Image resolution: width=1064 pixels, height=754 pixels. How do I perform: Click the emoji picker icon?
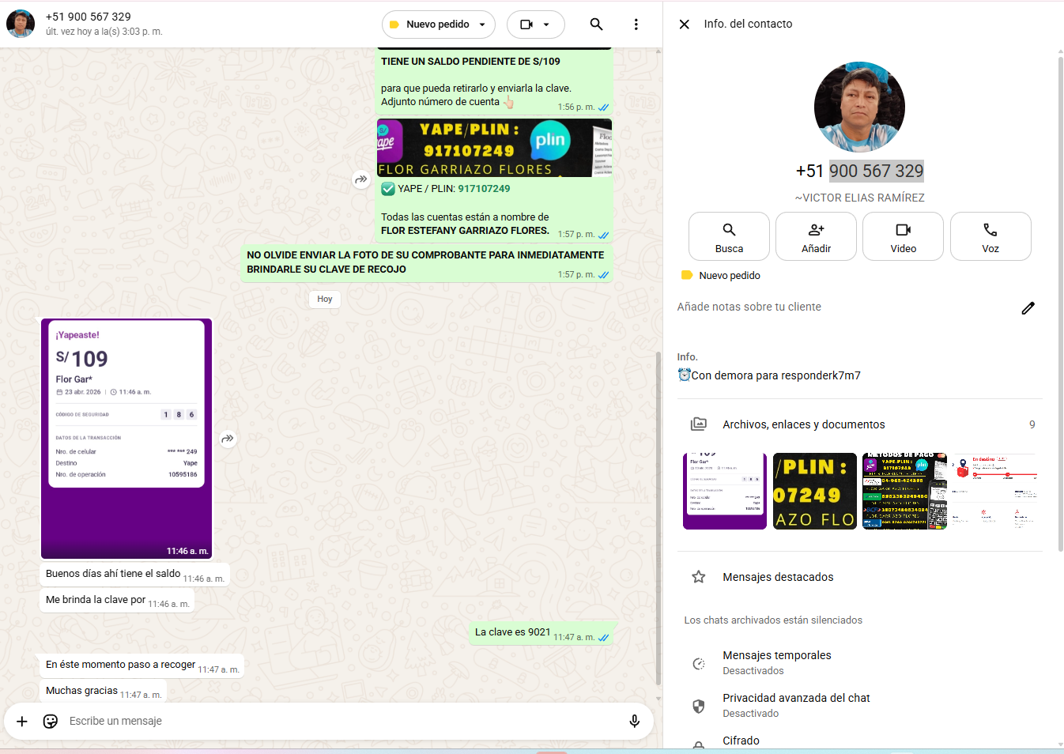[x=51, y=721]
